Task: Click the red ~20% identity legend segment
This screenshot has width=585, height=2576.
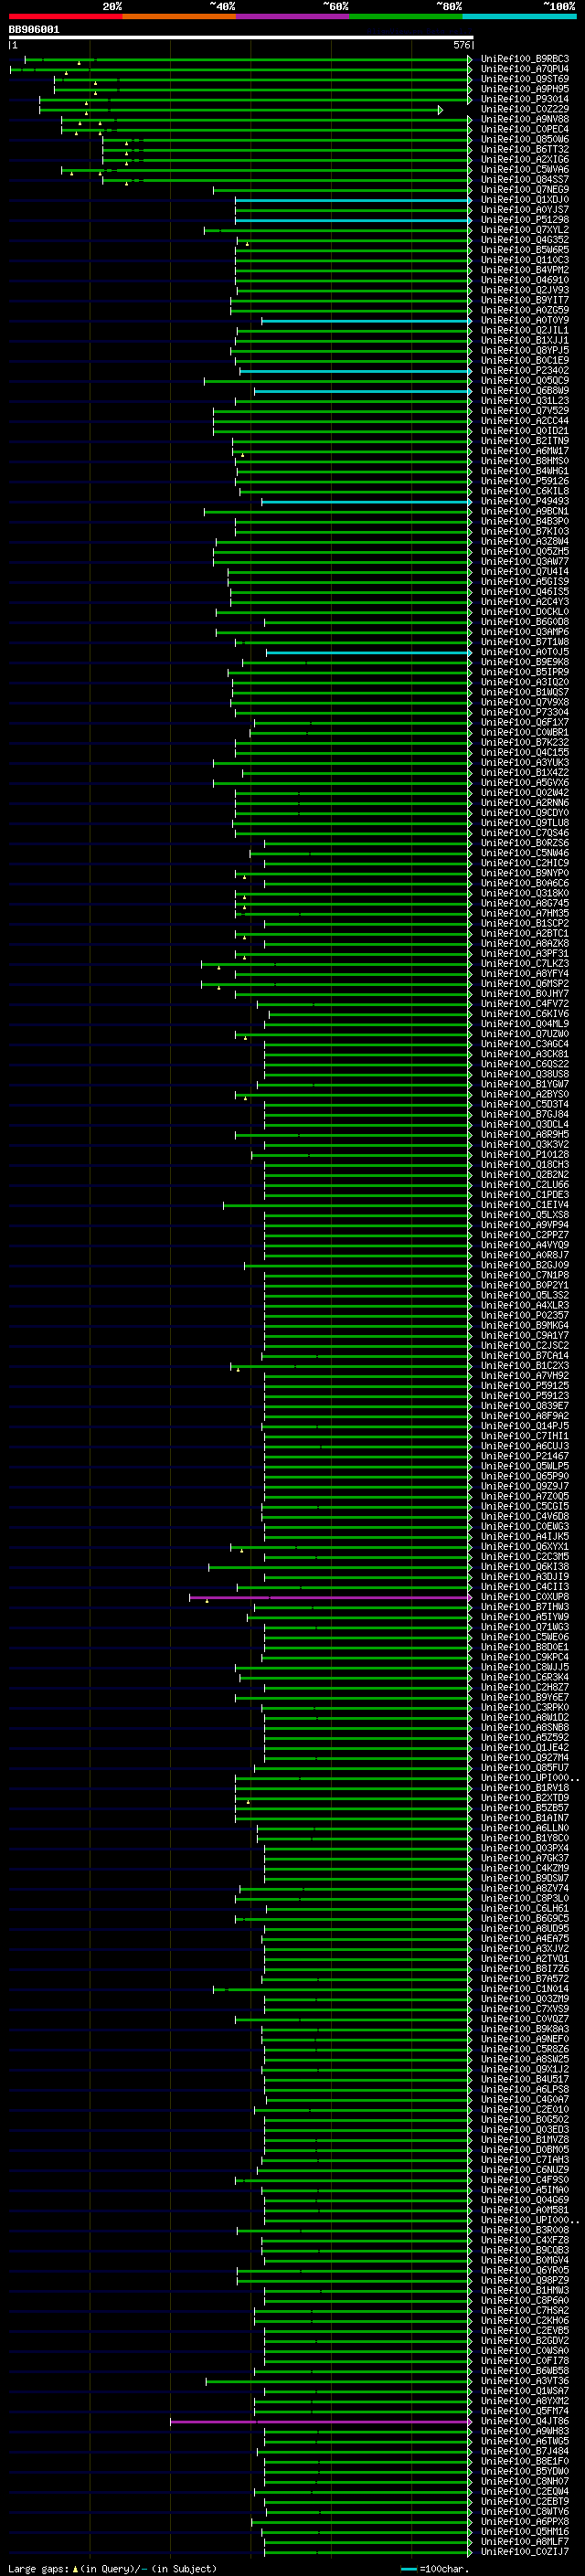Action: click(x=66, y=16)
